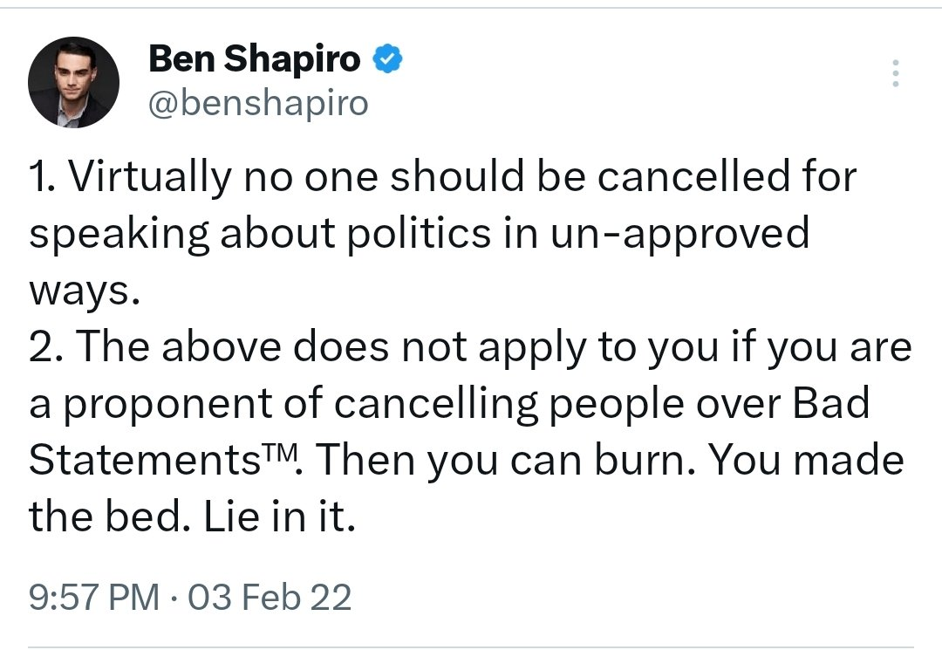The image size is (942, 650).
Task: Open the Ben Shapiro display name link
Action: [x=254, y=58]
